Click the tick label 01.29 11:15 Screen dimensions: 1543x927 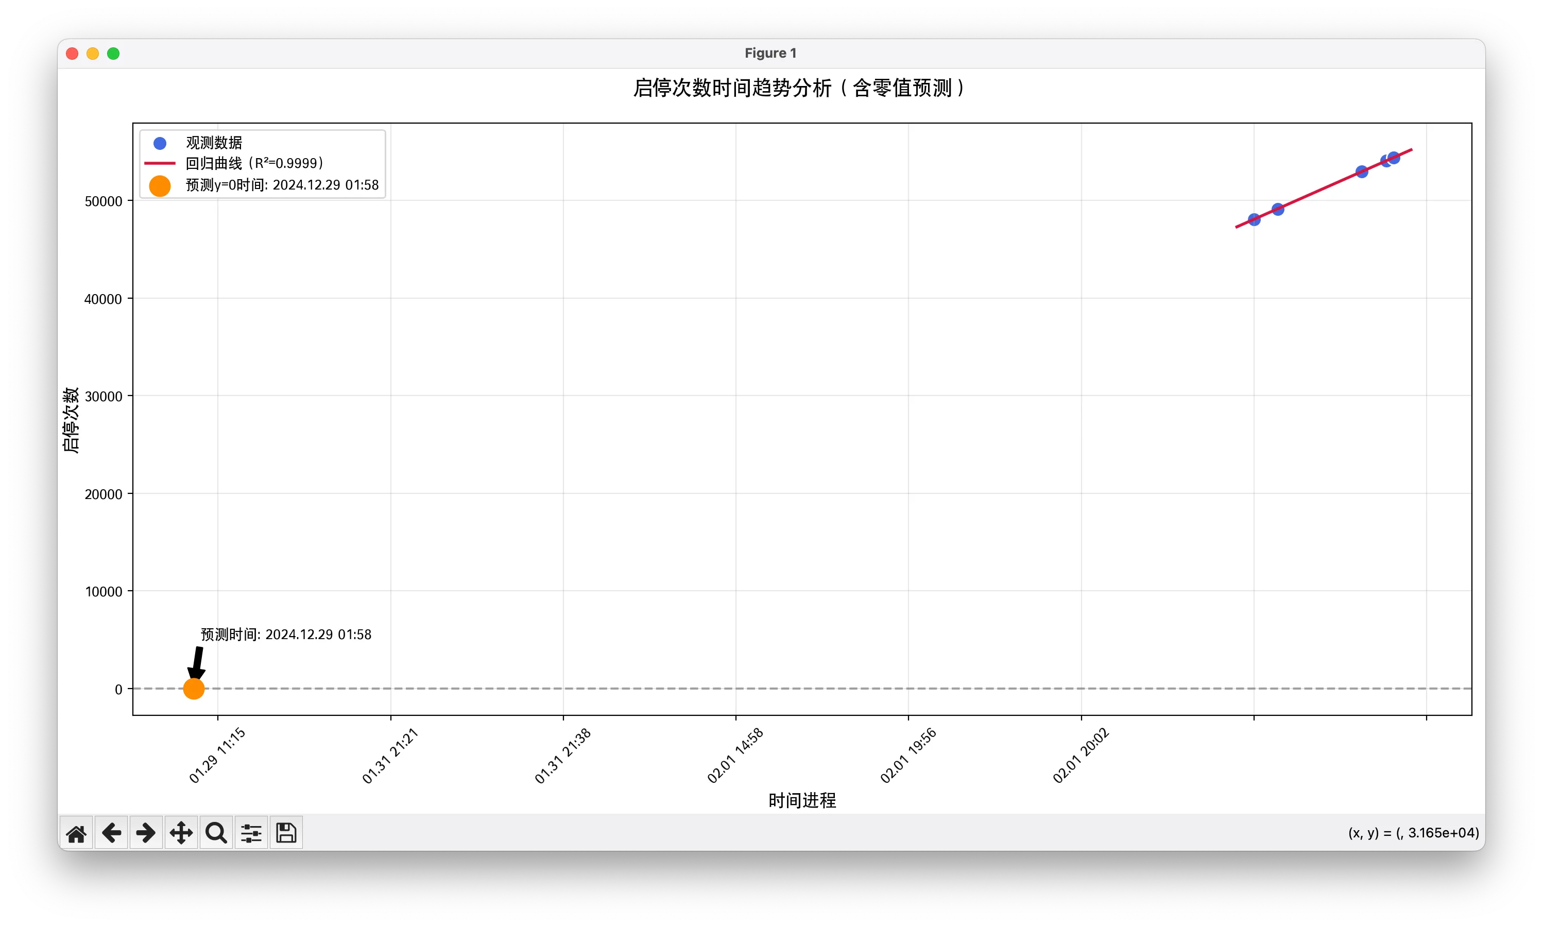point(216,754)
